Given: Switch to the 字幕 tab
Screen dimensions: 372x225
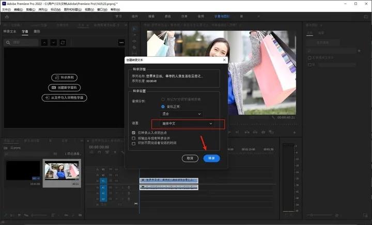Looking at the screenshot, I should (x=25, y=31).
